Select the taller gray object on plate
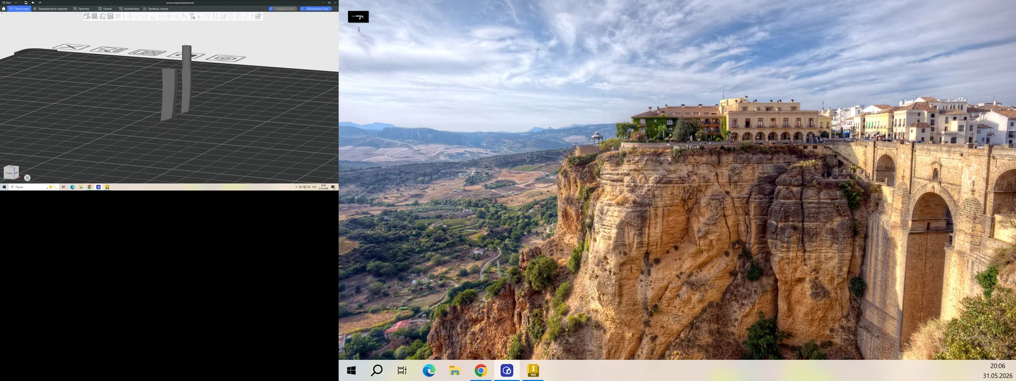1016x381 pixels. tap(186, 79)
